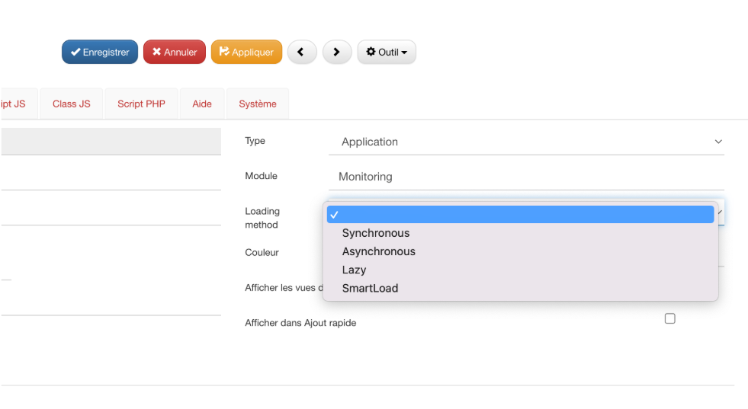Screen dimensions: 748x409
Task: Click the previous record arrow button
Action: pos(301,52)
